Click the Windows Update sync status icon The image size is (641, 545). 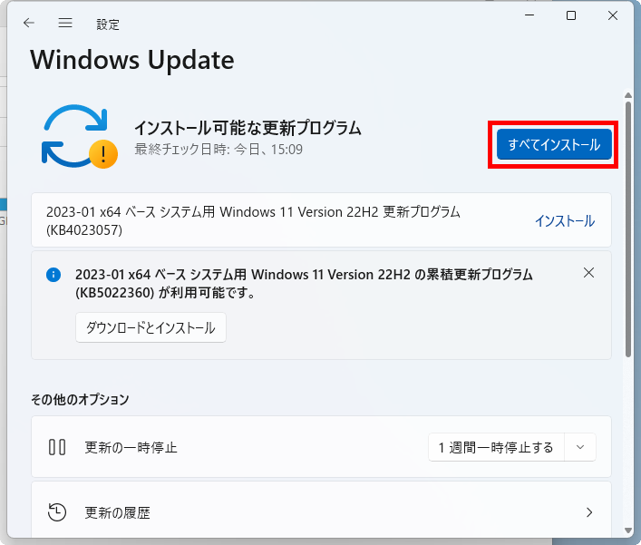[x=80, y=137]
